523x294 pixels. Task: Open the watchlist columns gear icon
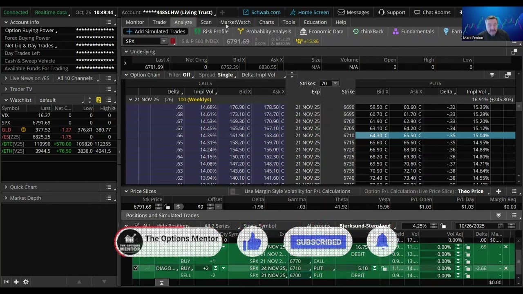[x=114, y=108]
